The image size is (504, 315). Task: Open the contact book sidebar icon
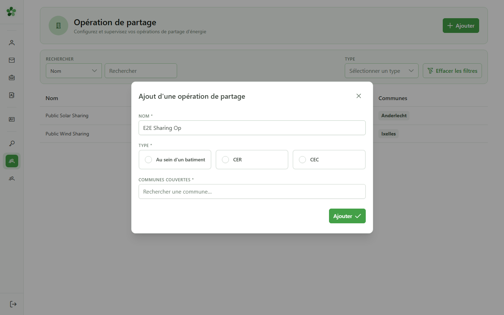(x=12, y=95)
